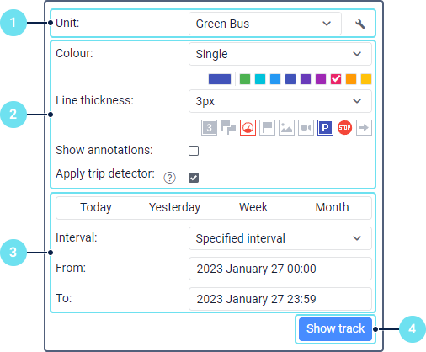Uncheck the Apply trip detector checkbox

click(194, 178)
